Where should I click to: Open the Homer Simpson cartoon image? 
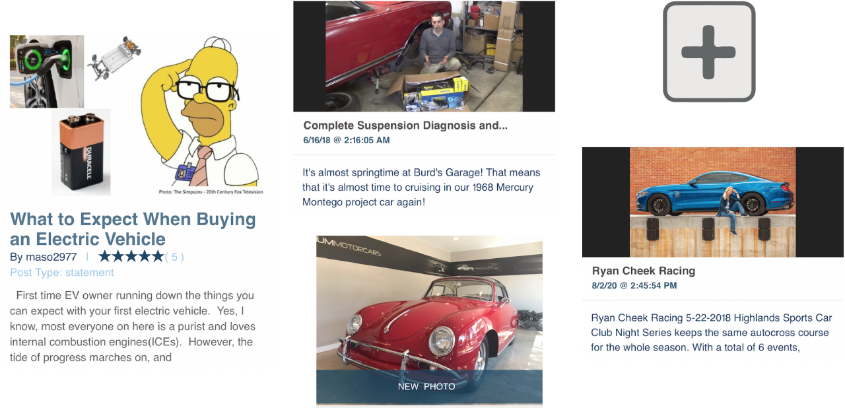200,116
